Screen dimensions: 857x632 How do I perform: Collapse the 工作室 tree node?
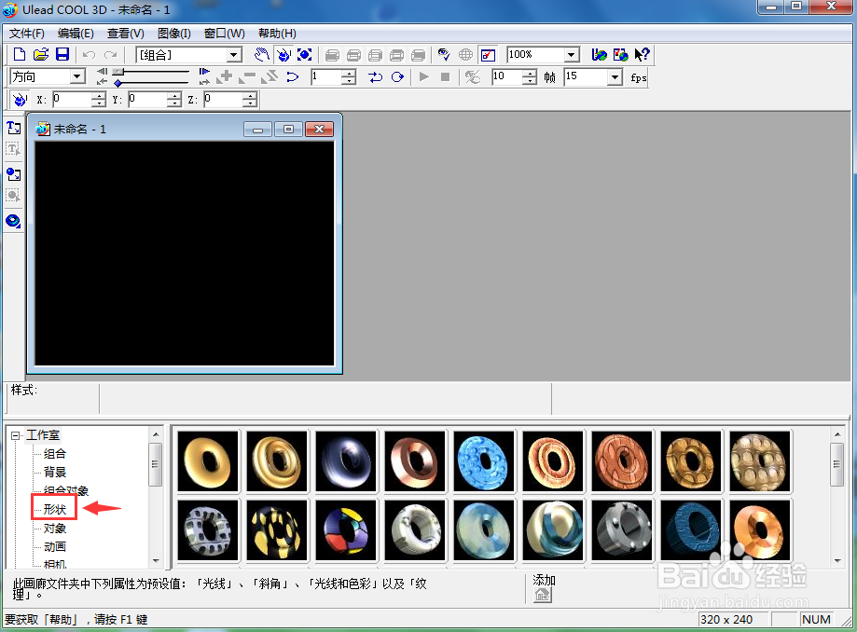15,435
